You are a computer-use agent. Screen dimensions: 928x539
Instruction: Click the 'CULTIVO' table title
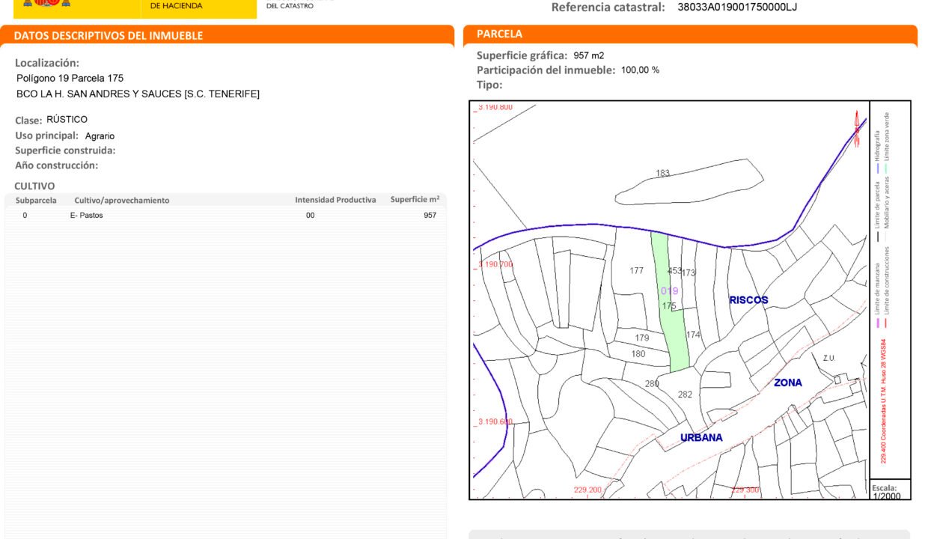coord(34,186)
